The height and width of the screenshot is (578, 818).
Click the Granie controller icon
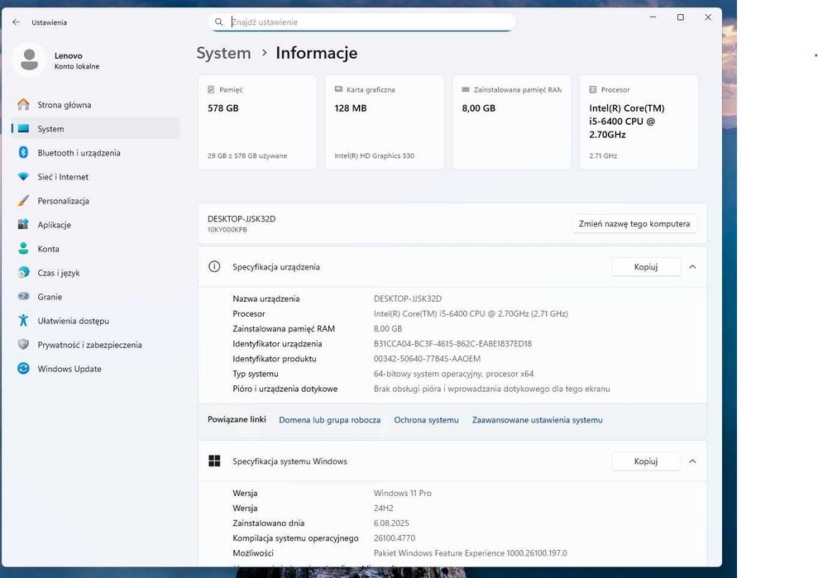[23, 296]
